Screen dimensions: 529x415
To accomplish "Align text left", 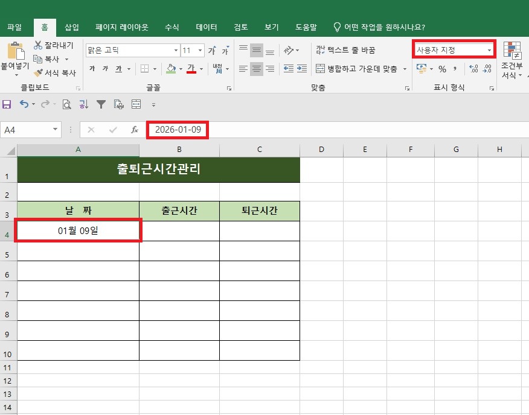I will 243,69.
